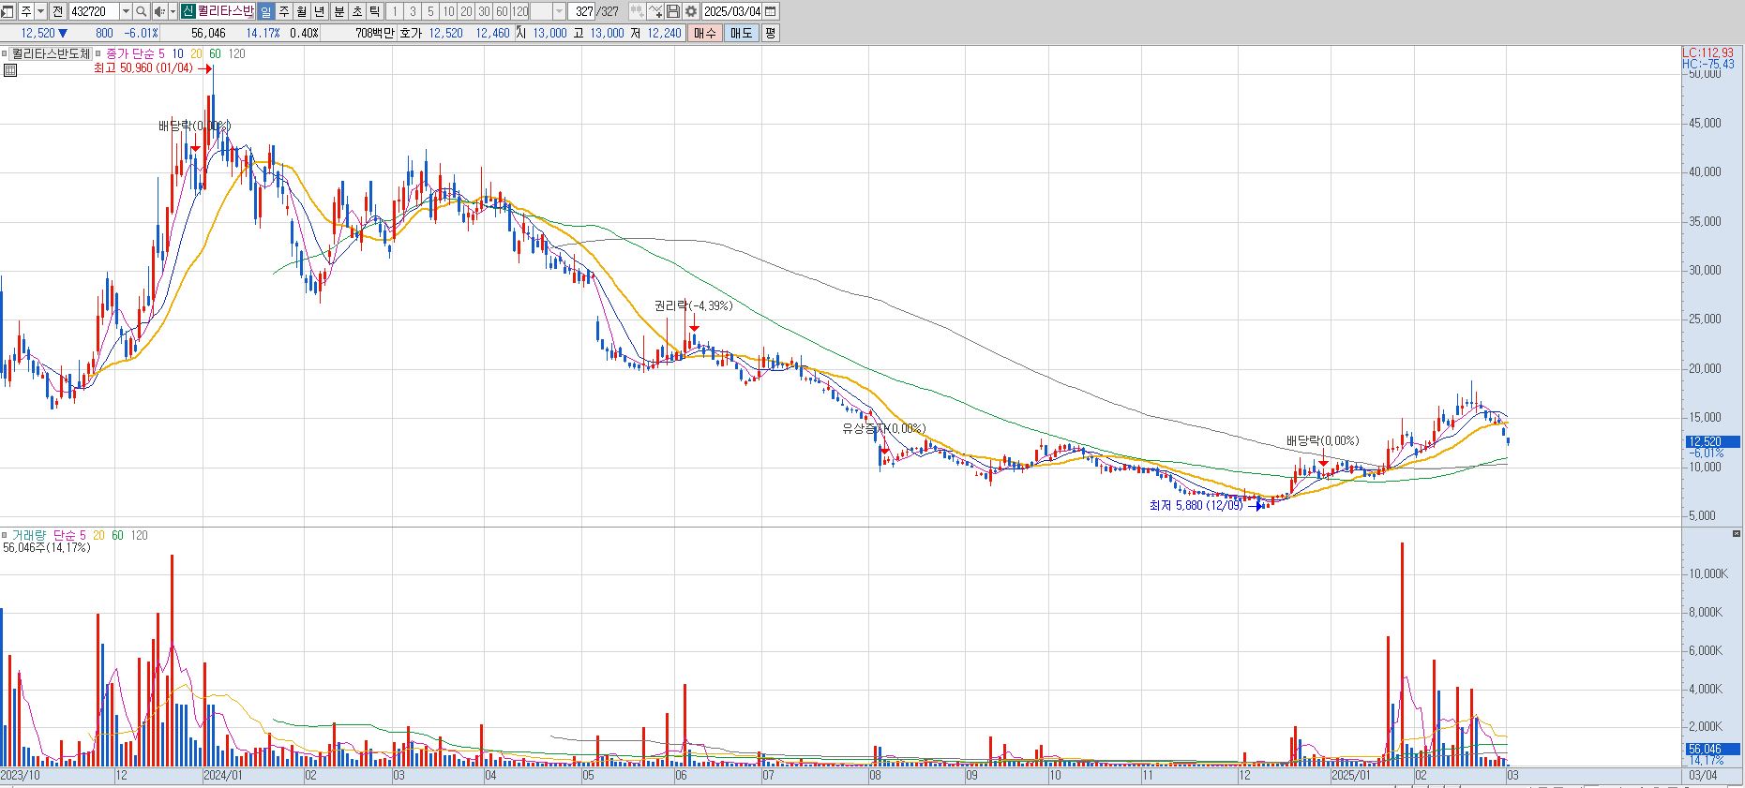Click the magnifier stock search icon
Image resolution: width=1745 pixels, height=788 pixels.
click(142, 11)
